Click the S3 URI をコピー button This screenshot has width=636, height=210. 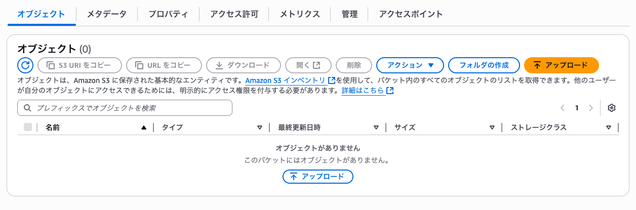(x=80, y=65)
